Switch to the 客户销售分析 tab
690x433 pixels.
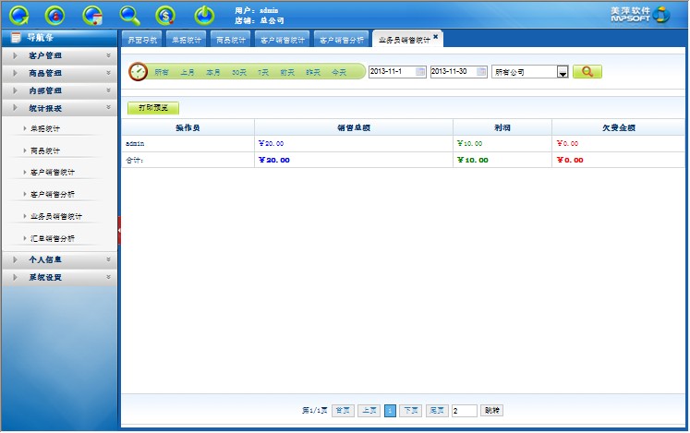pyautogui.click(x=341, y=40)
